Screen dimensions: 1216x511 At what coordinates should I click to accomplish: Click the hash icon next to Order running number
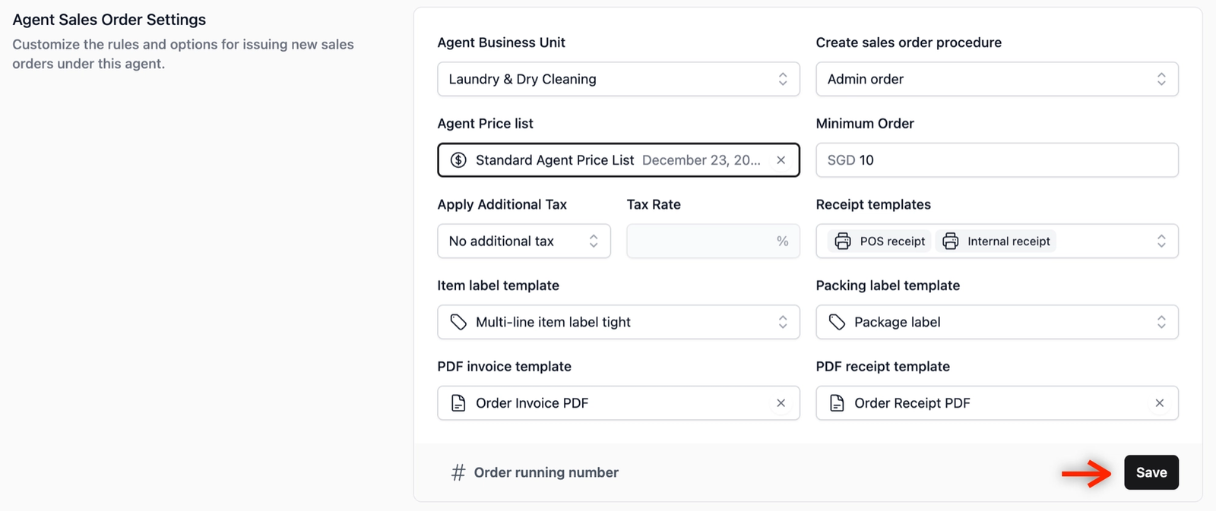coord(458,473)
